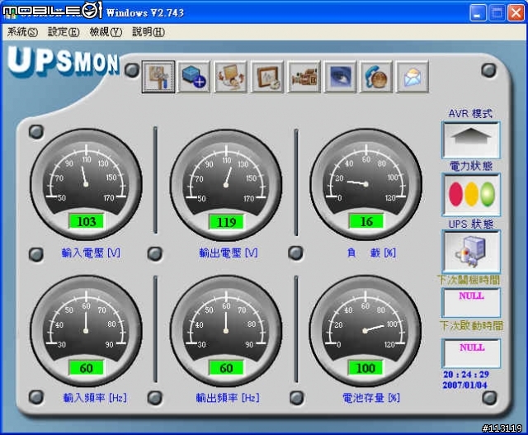Open the settings tool with wrench icon
The width and height of the screenshot is (528, 435).
(158, 77)
